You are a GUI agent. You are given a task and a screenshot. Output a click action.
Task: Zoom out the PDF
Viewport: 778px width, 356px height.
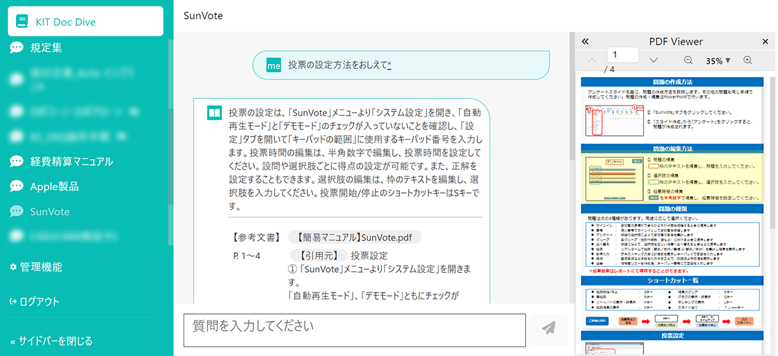point(689,60)
